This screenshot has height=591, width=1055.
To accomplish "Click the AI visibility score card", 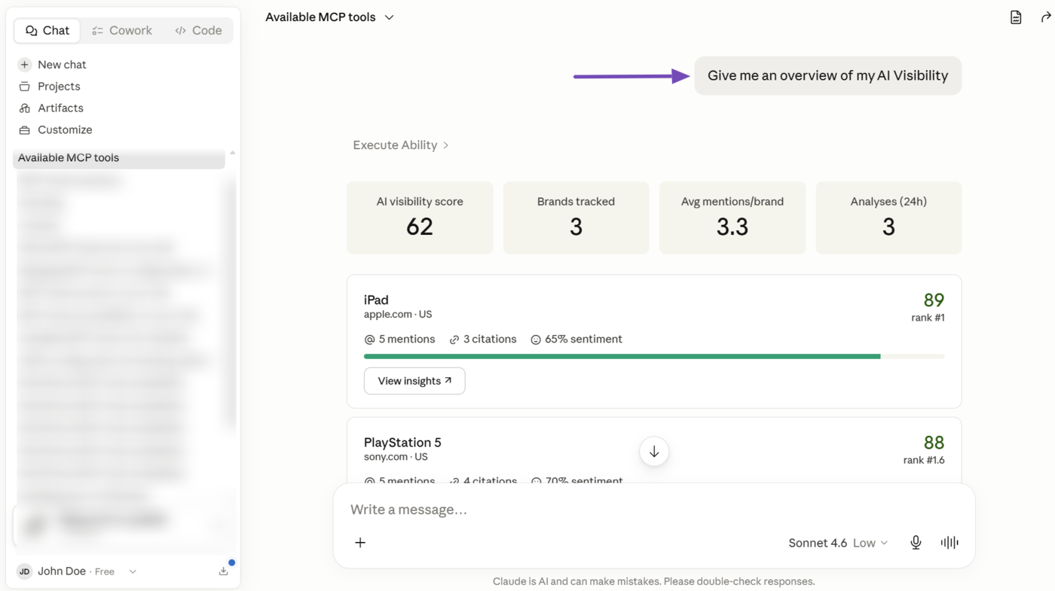I will pos(420,218).
